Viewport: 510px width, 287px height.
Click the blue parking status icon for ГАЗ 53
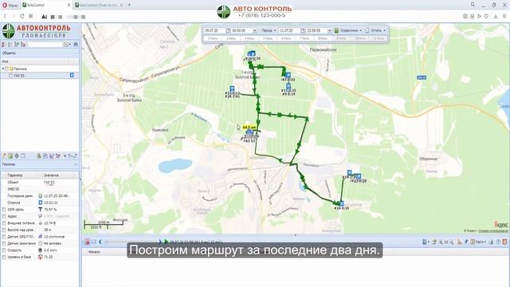click(x=72, y=75)
